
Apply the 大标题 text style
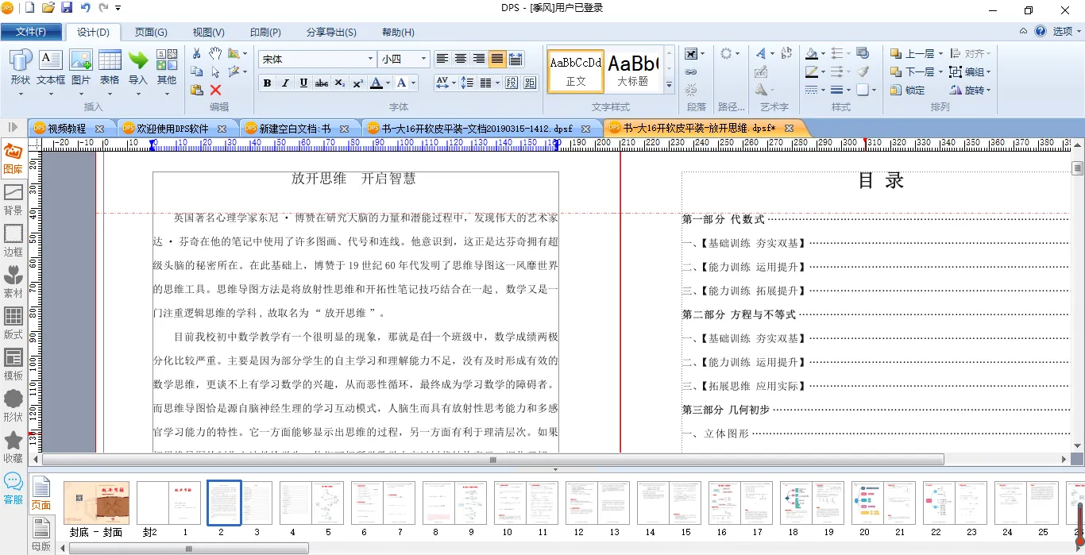(x=633, y=70)
